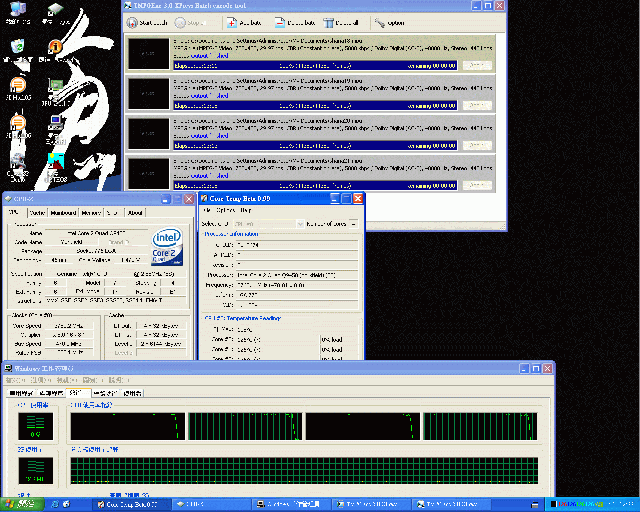Screen dimensions: 640x512
Task: Click the keyboard icon beside the system tray
Action: coord(535,505)
